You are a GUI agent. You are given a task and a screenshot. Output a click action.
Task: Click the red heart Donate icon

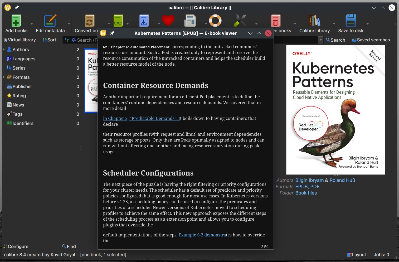(x=168, y=21)
